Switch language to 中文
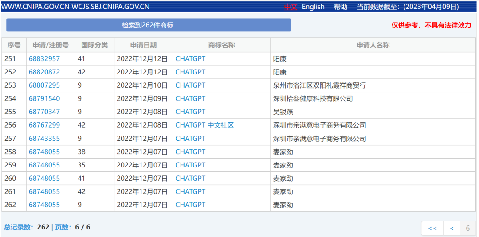This screenshot has width=479, height=237. point(290,7)
